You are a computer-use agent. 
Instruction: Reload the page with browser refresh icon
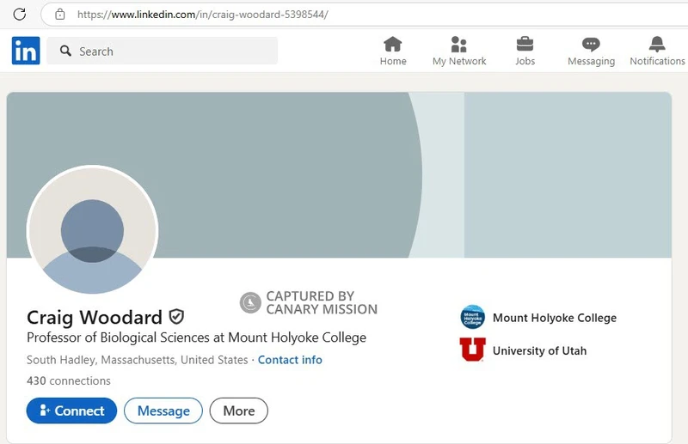20,15
